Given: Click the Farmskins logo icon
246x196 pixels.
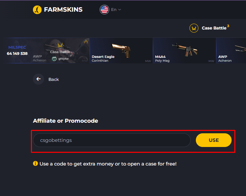Looking at the screenshot, I should 37,10.
